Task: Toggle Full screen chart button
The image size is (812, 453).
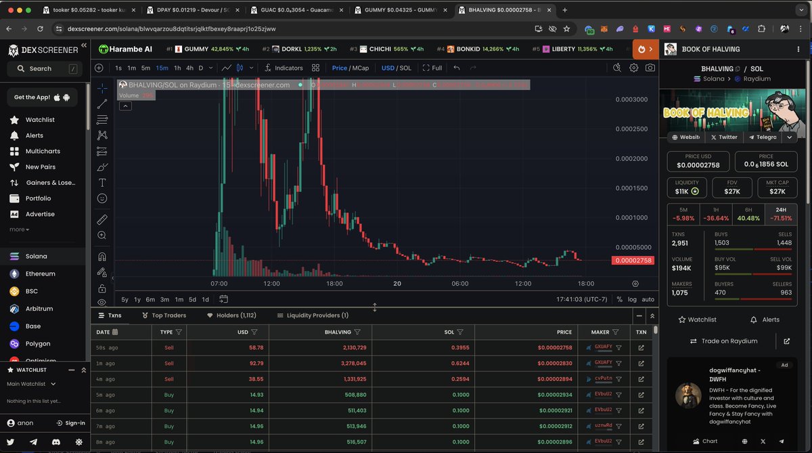Action: pyautogui.click(x=432, y=68)
